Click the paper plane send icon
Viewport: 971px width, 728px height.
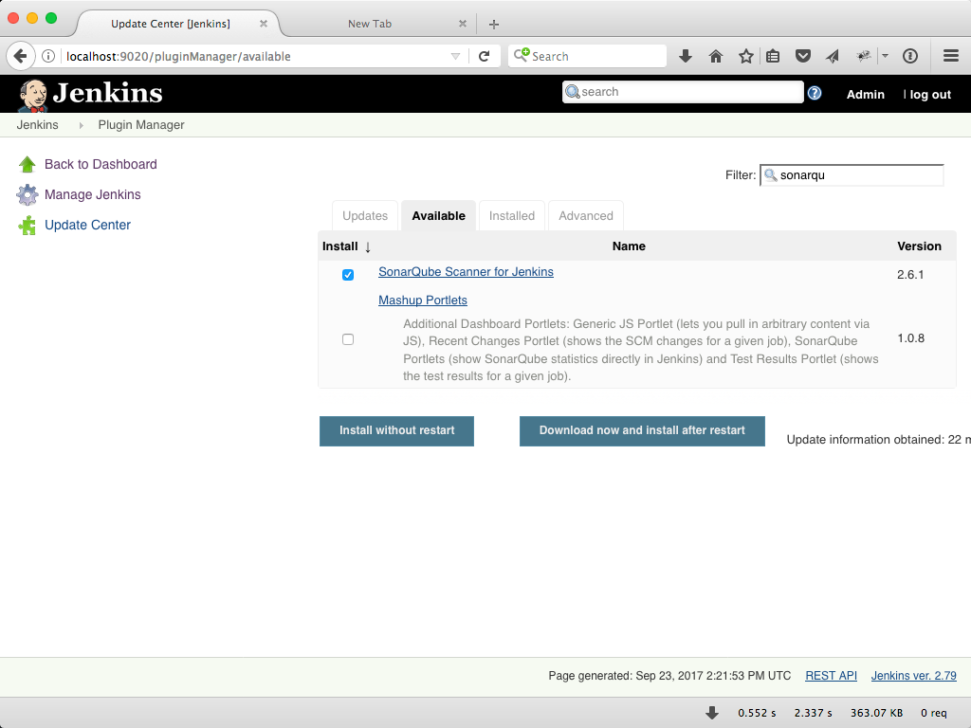click(833, 56)
